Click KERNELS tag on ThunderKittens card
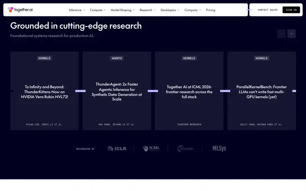The height and width of the screenshot is (191, 306). point(44,58)
